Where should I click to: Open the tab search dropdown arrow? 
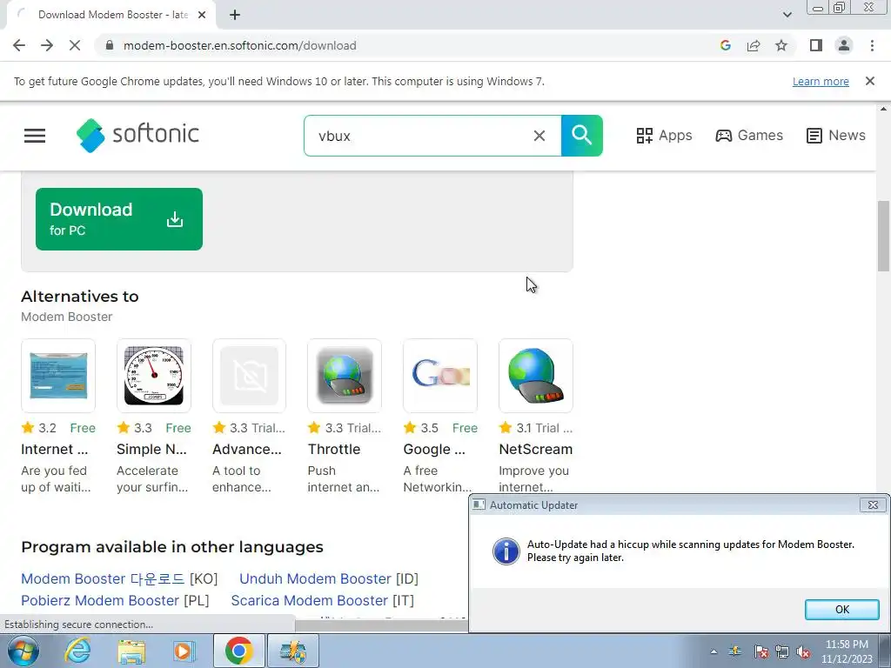point(787,15)
